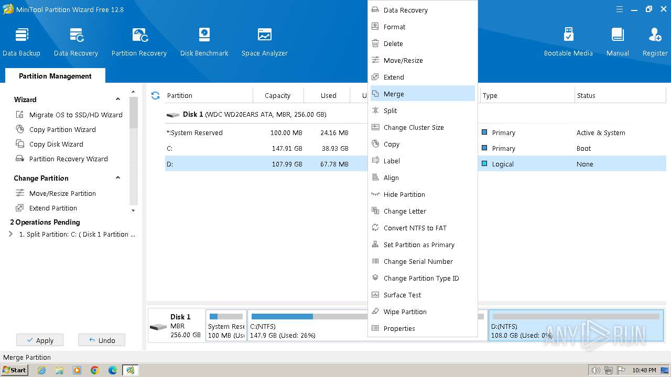Expand the Split Partition pending operation
Screen dimensions: 671x377
point(11,234)
